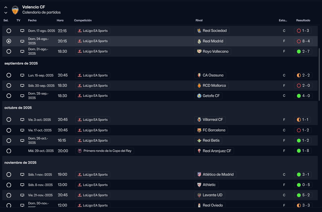
Task: Click the Competición column header
Action: click(x=83, y=20)
